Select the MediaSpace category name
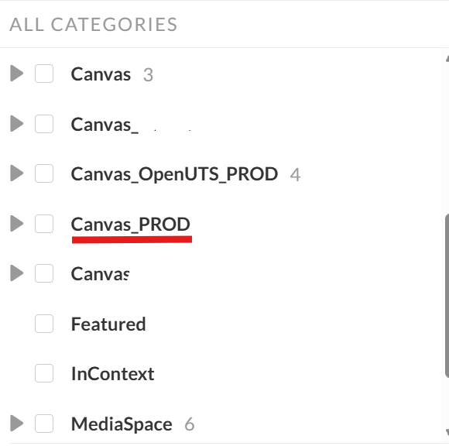449x446 pixels. tap(122, 424)
